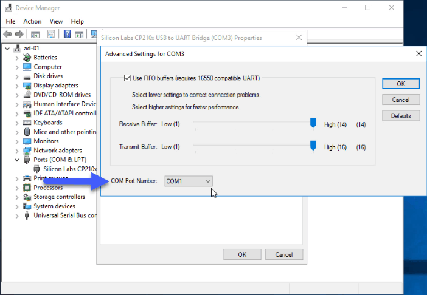Image resolution: width=427 pixels, height=295 pixels.
Task: Select the Disk drives icon
Action: (x=27, y=76)
